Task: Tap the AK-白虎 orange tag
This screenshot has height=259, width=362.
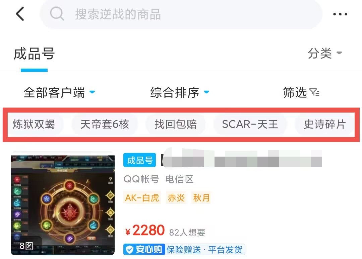Action: (142, 198)
